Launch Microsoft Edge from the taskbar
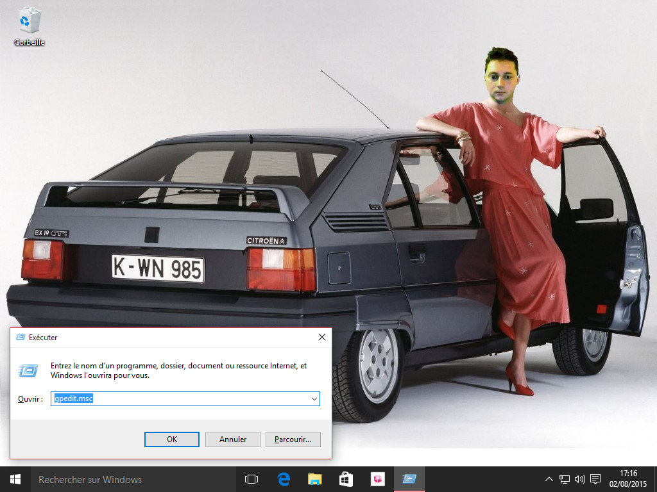Screen dimensions: 657x492 click(284, 479)
